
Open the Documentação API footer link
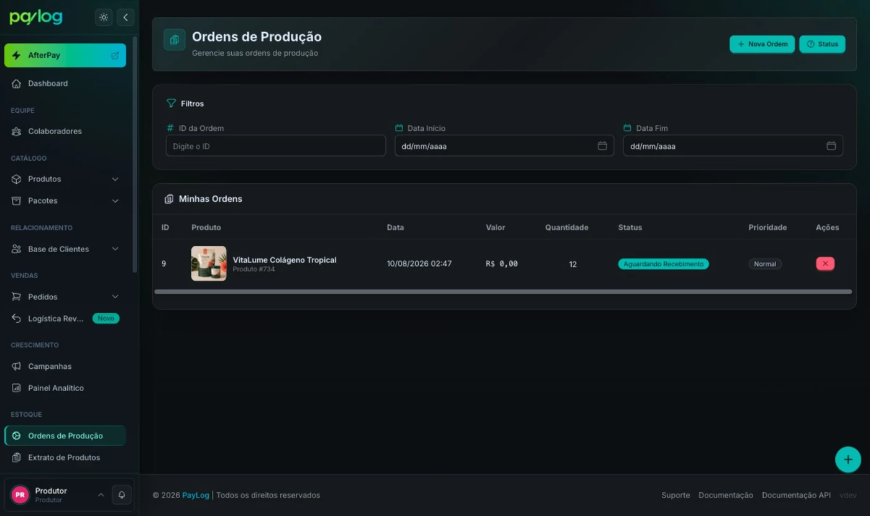(796, 495)
